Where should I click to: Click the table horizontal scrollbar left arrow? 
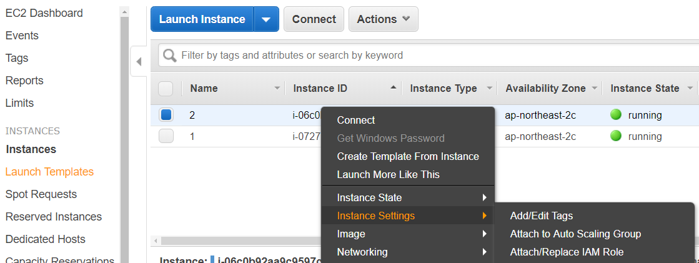(156, 241)
